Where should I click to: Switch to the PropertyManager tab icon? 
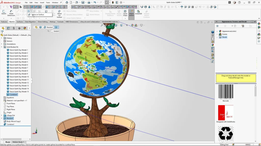pyautogui.click(x=8, y=28)
